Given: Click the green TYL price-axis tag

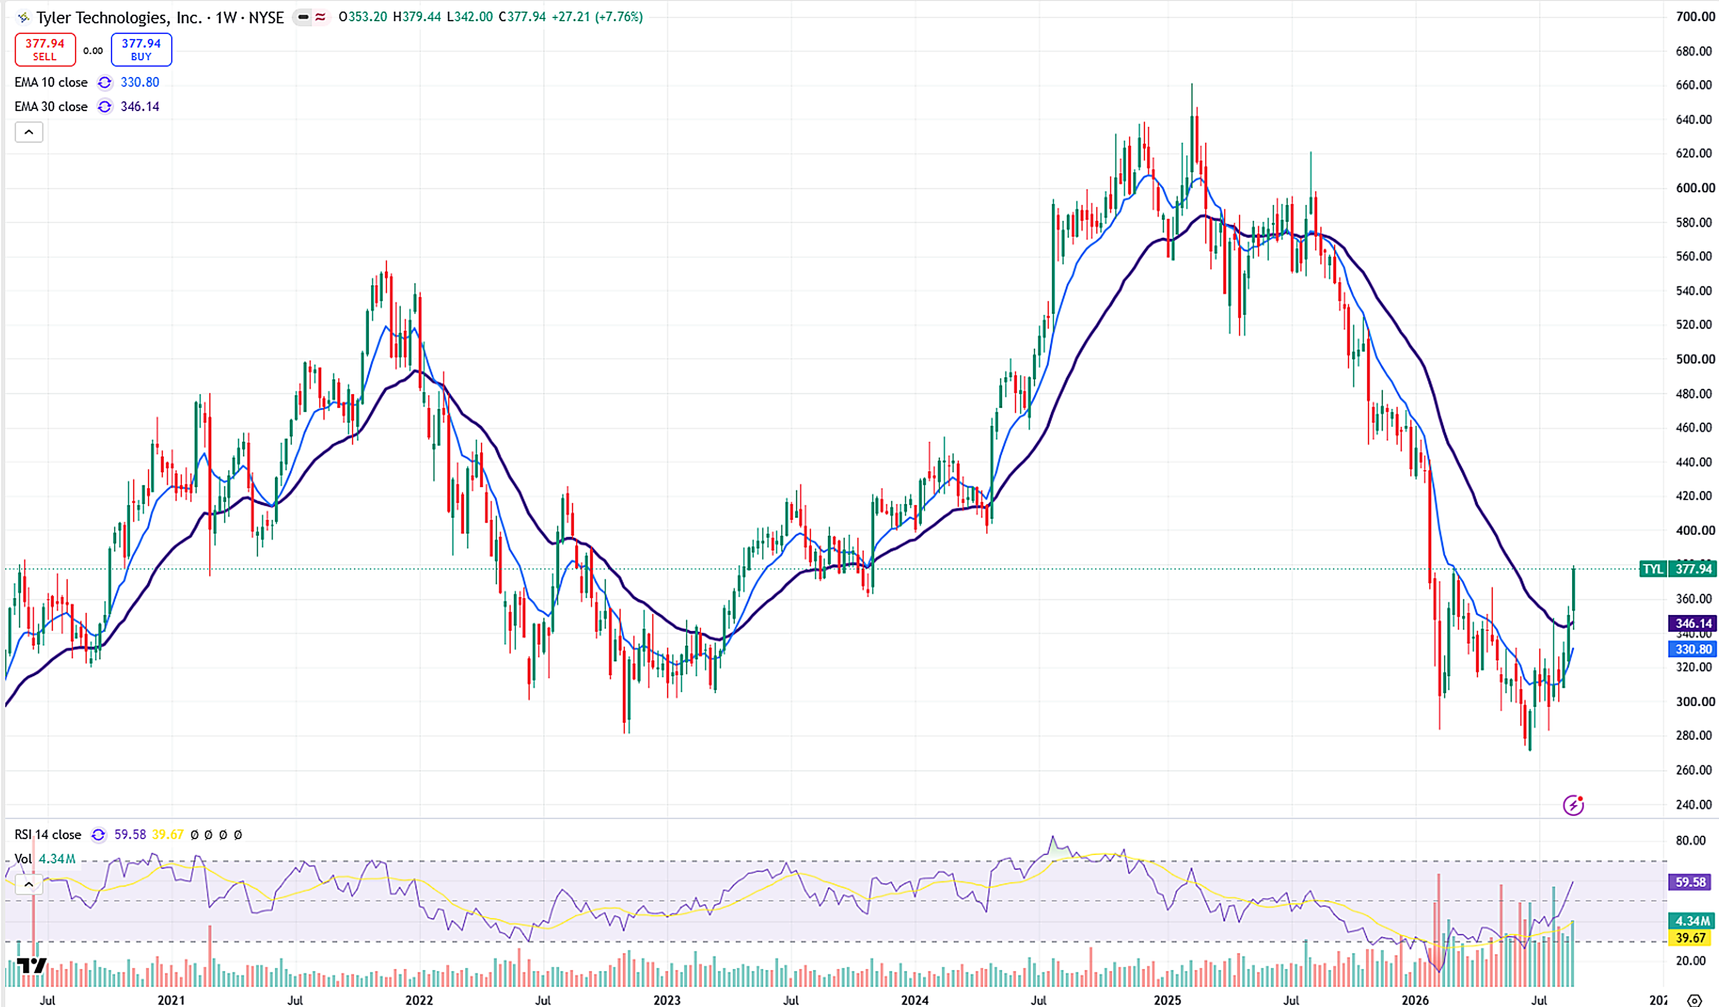Looking at the screenshot, I should [1653, 568].
